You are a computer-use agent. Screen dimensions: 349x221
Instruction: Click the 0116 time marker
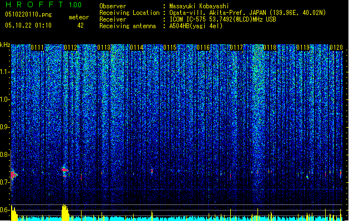pos(203,48)
